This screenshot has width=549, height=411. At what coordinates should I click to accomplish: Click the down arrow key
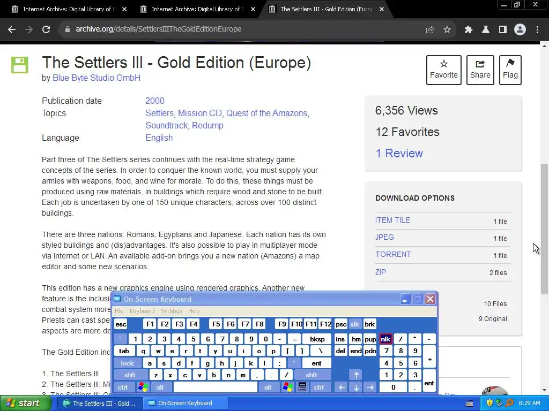pos(356,387)
